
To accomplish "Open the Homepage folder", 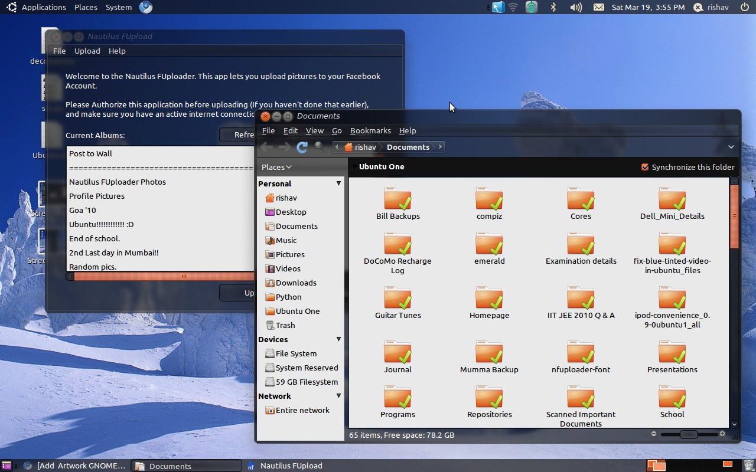I will [489, 303].
